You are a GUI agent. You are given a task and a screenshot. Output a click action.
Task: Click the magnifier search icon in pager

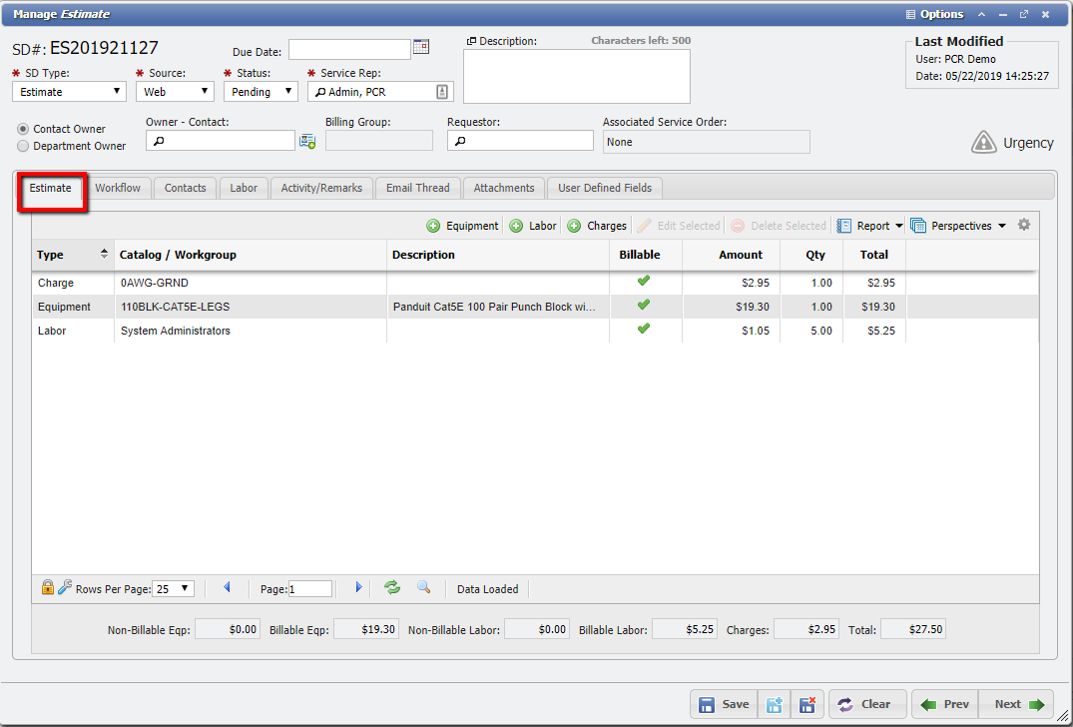(x=423, y=588)
